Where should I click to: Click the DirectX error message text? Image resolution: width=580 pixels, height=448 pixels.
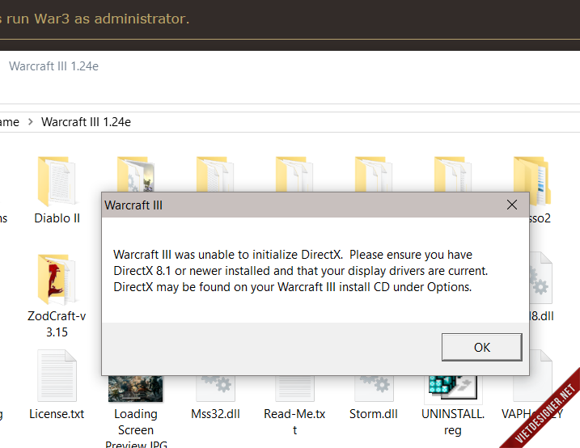tap(300, 271)
